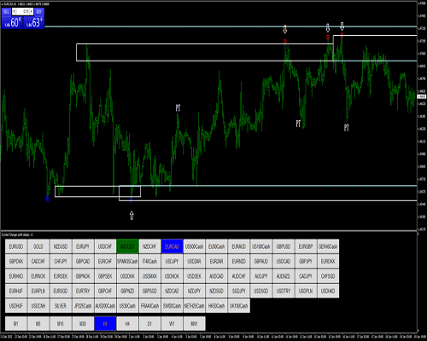Increase lot volume with right stepper arrow
This screenshot has width=427, height=341.
pyautogui.click(x=32, y=12)
